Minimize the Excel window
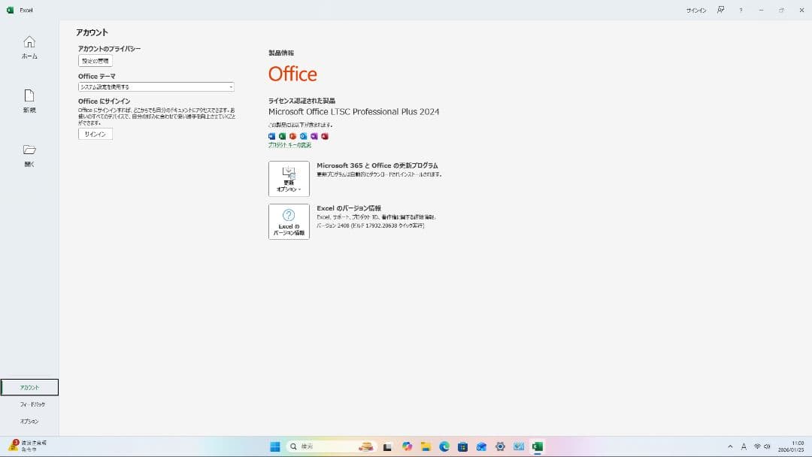The width and height of the screenshot is (812, 457). click(x=761, y=10)
